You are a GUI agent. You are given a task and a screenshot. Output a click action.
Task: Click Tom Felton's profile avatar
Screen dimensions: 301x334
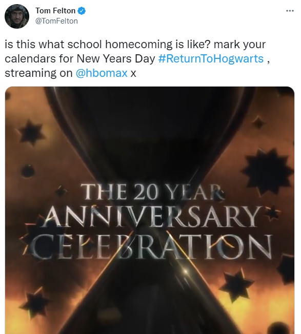(17, 16)
